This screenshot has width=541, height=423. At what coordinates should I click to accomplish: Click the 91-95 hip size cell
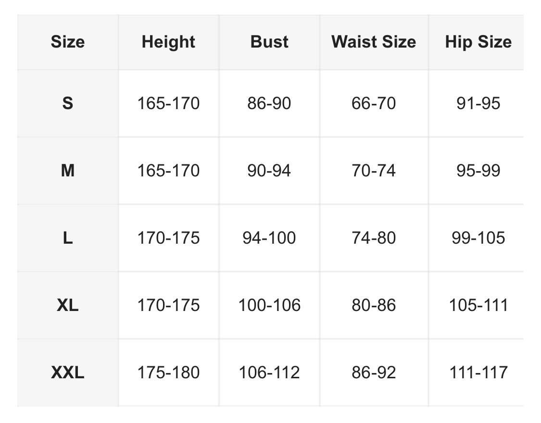point(478,103)
